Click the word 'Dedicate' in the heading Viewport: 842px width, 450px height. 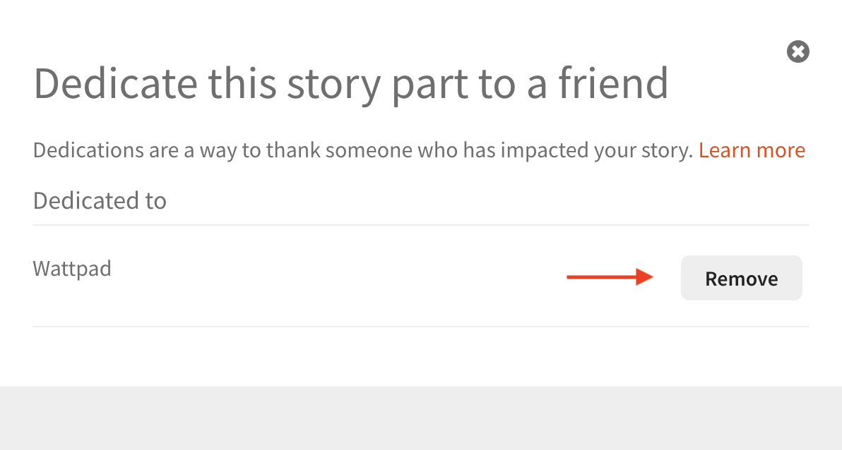point(115,83)
